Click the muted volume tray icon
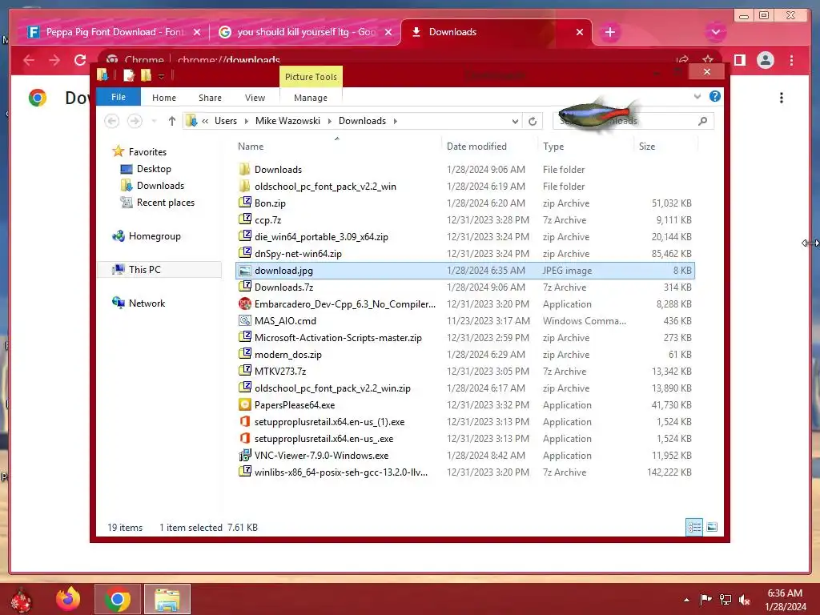The width and height of the screenshot is (820, 615). point(745,600)
